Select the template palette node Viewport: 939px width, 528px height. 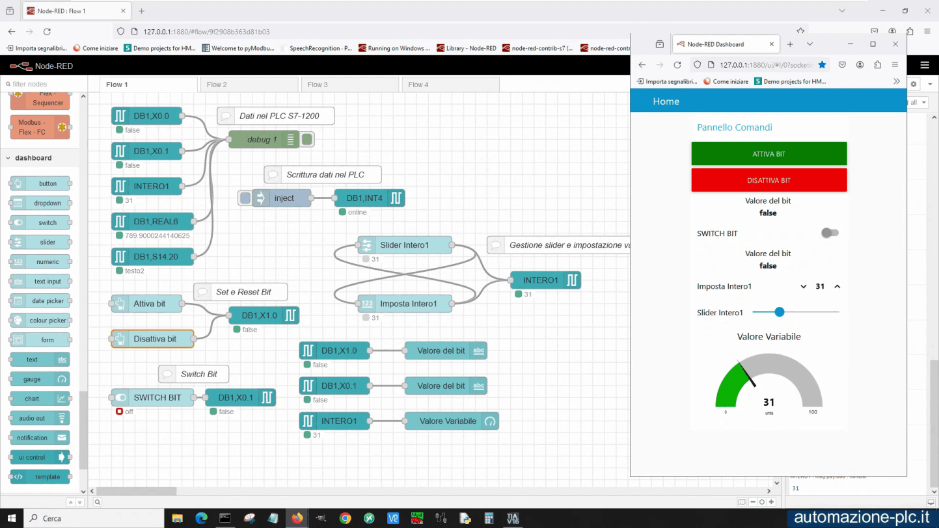[x=40, y=477]
